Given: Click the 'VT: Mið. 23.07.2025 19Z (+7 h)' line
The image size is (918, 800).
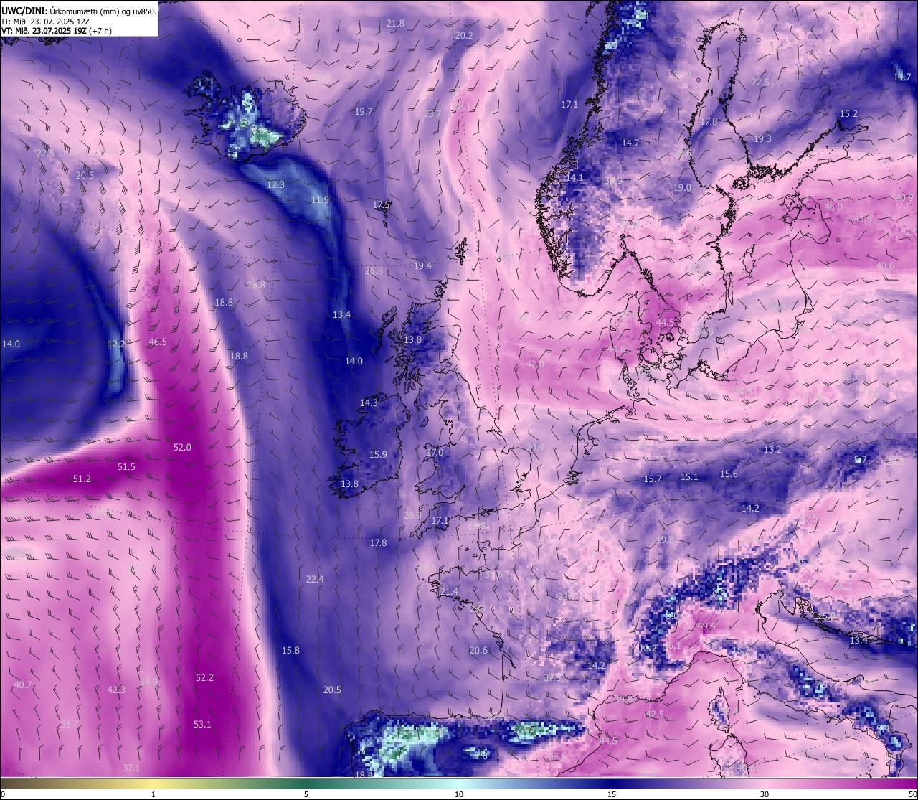Looking at the screenshot, I should pyautogui.click(x=57, y=31).
